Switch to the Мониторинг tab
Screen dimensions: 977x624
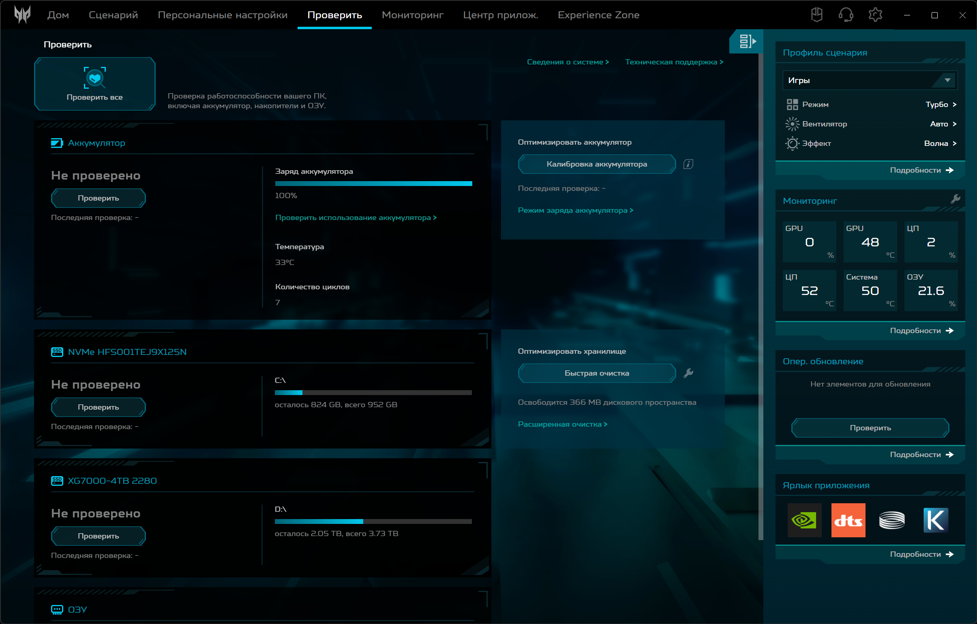(x=412, y=15)
